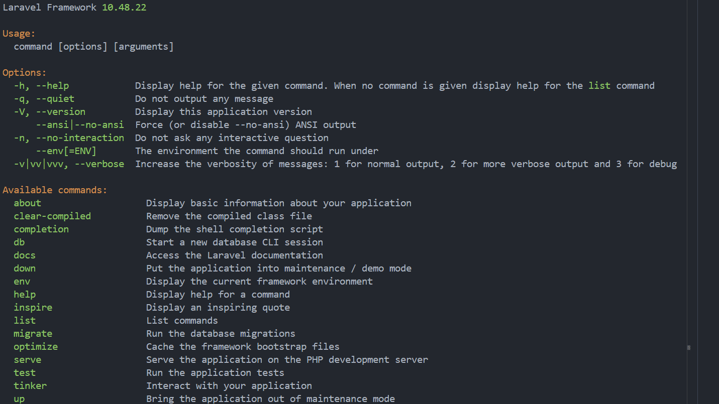The width and height of the screenshot is (719, 404).
Task: Click the 'completion' command name
Action: 41,229
